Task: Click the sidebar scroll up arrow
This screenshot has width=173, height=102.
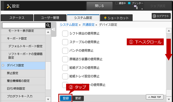Action: tap(48, 32)
